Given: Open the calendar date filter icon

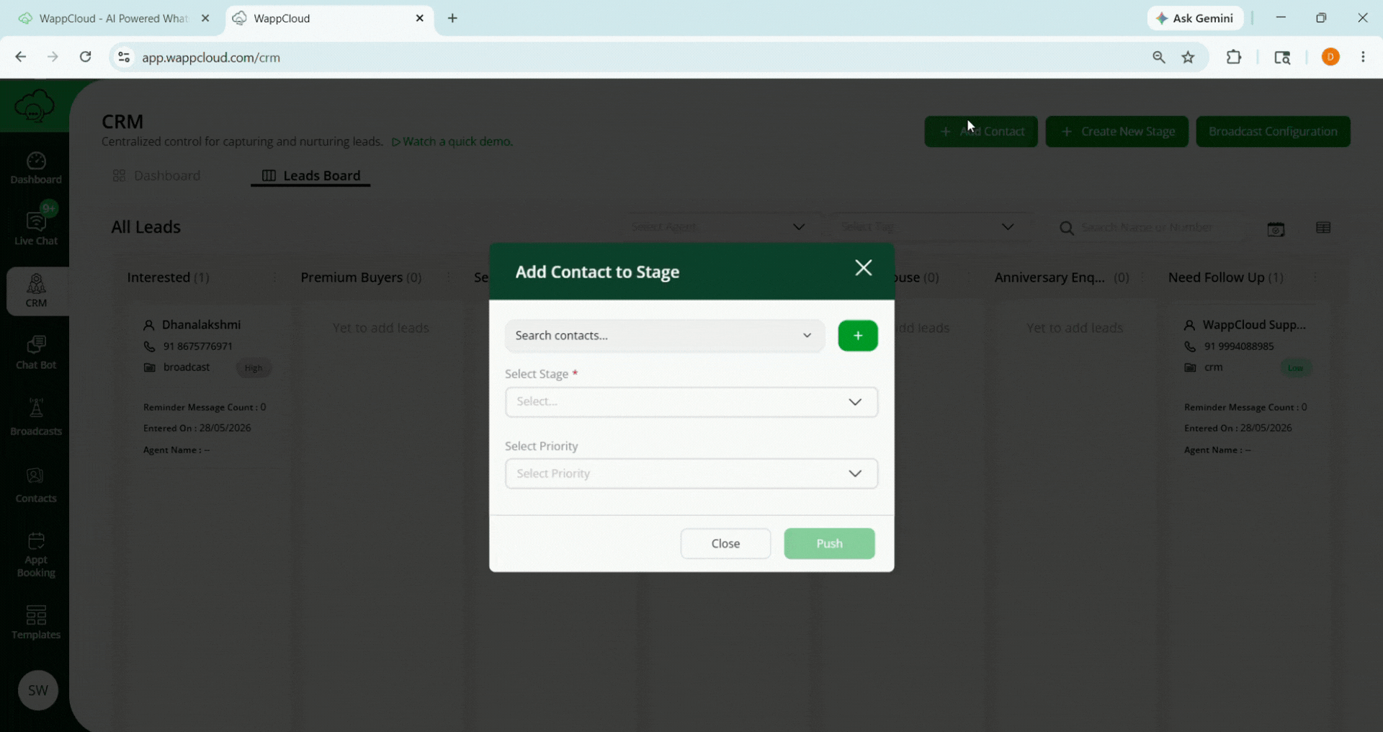Looking at the screenshot, I should (x=1276, y=229).
